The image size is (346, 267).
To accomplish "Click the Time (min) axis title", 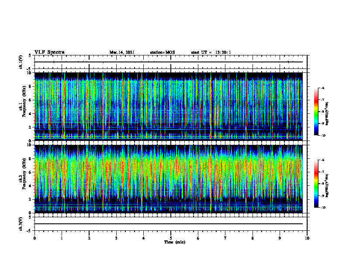I will click(175, 242).
